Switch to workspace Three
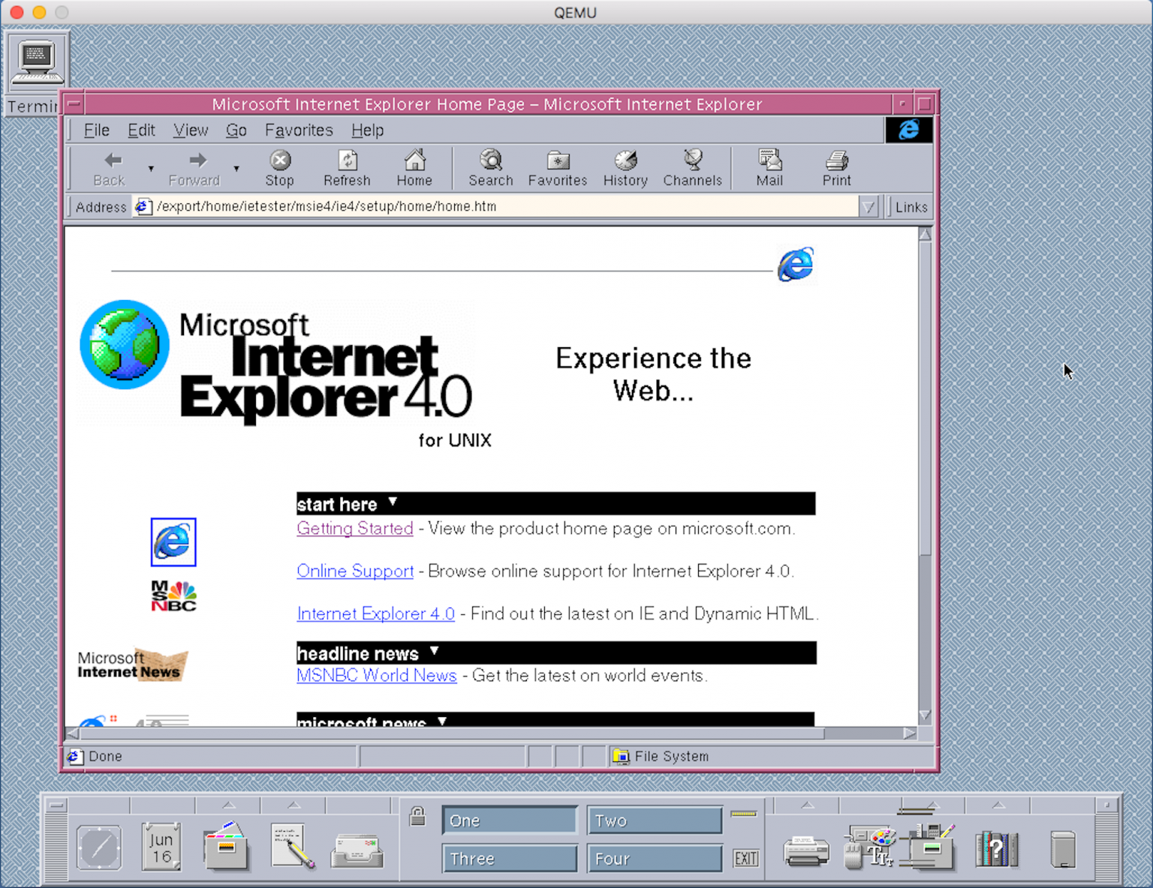Screen dimensions: 1153x888 [x=510, y=858]
